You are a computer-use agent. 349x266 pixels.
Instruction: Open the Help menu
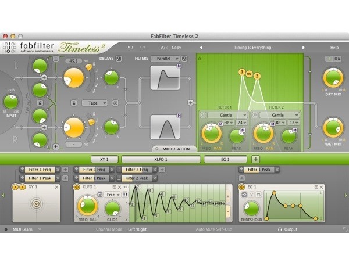tap(334, 47)
